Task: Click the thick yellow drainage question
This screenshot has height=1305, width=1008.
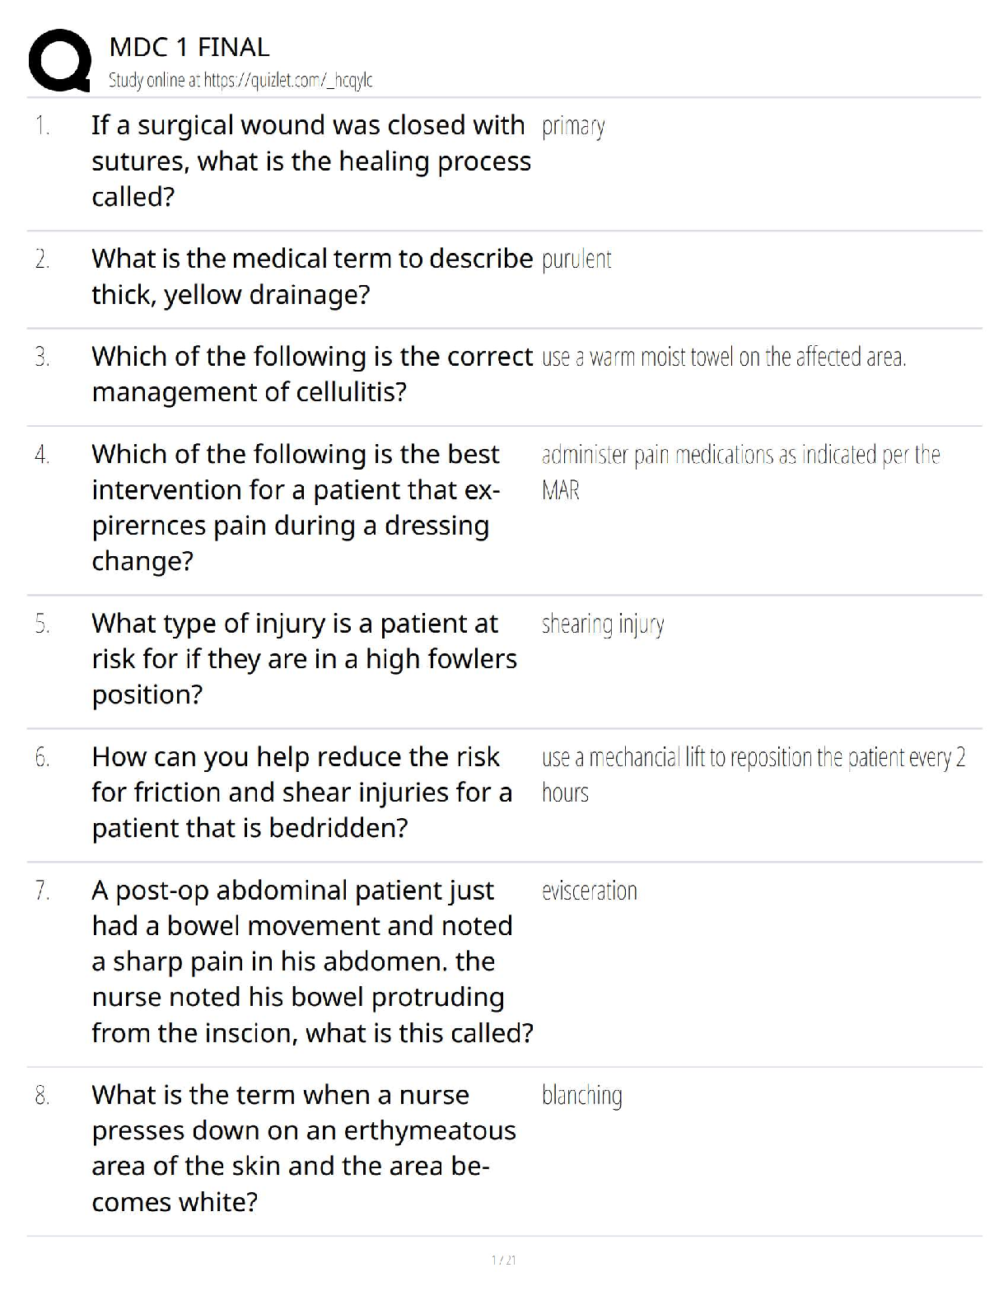Action: [312, 276]
